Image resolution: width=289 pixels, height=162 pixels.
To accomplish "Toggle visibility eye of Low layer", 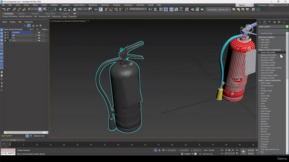I will pos(8,38).
